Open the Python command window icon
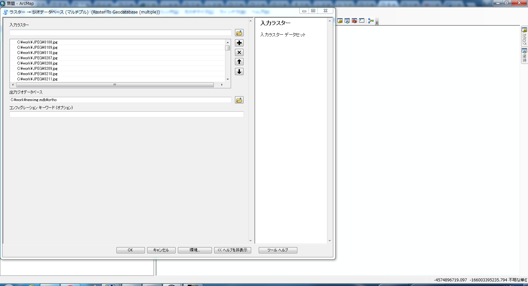Viewport: 528px width, 286px height. (362, 21)
